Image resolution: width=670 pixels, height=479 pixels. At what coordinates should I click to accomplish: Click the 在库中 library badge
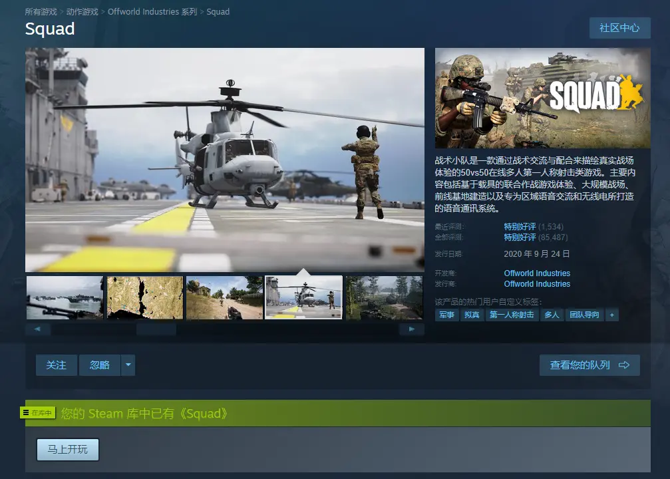click(38, 412)
